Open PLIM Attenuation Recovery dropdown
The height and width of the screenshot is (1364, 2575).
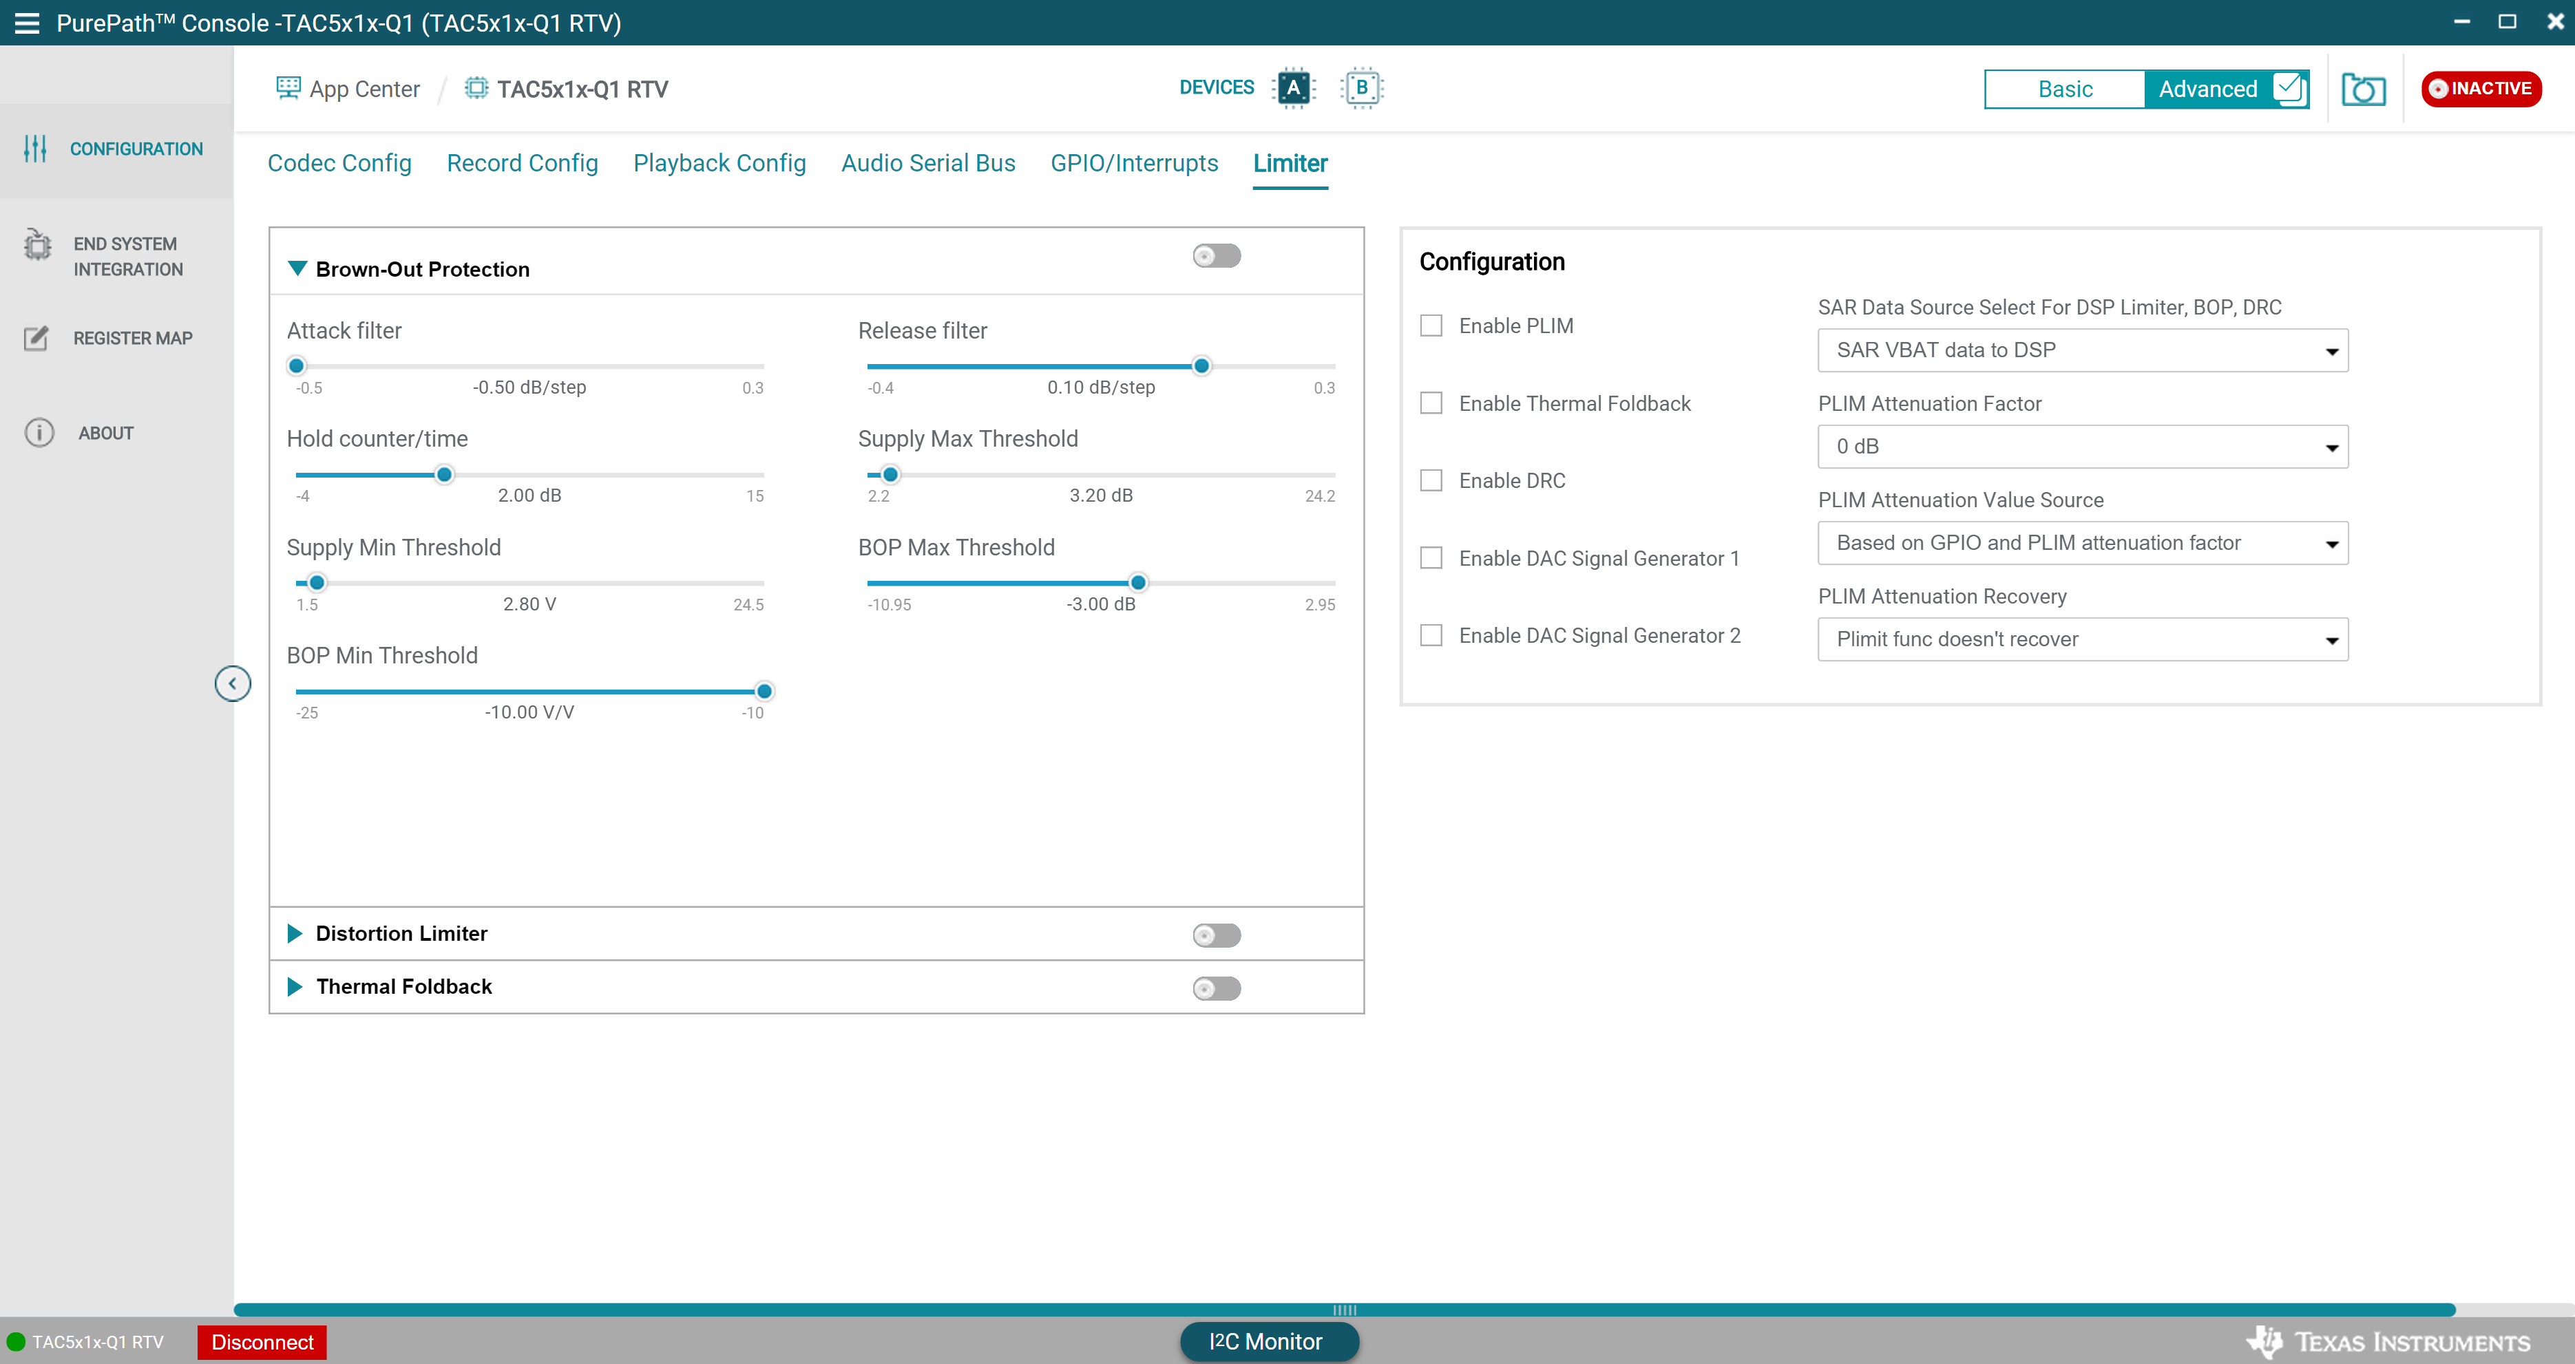(x=2082, y=639)
